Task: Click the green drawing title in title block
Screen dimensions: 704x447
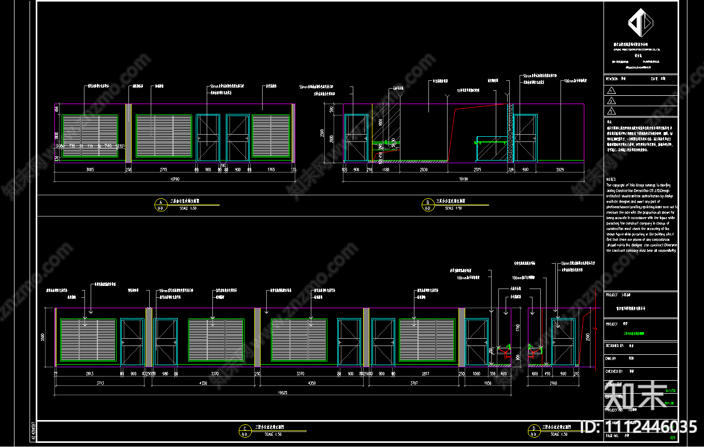Action: click(x=634, y=334)
